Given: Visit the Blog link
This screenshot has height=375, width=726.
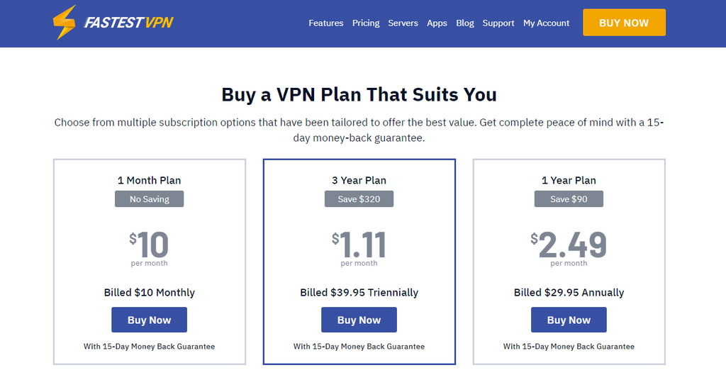Looking at the screenshot, I should pos(465,23).
